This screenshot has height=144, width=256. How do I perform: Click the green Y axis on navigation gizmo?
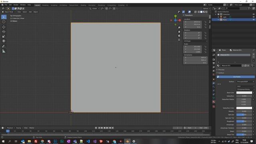[175, 16]
